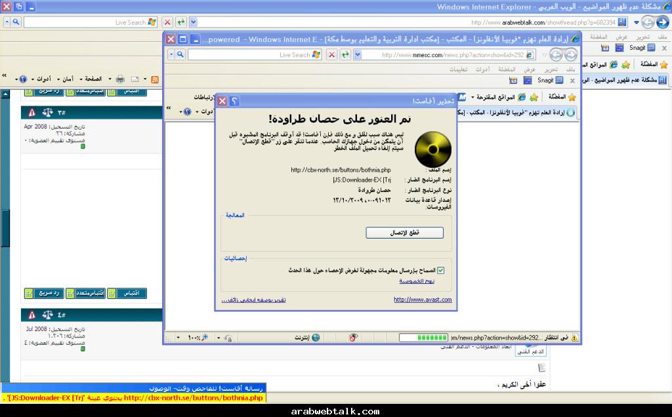Select the مشكلة عدم ظهور المواضيع tab
Screen dimensions: 672x417
624,80
